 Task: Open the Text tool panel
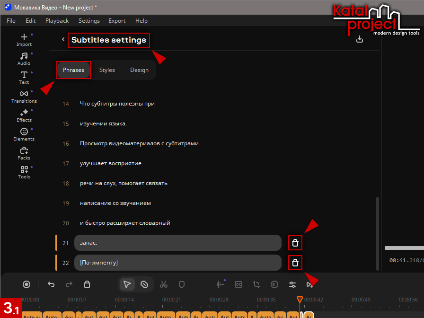point(24,77)
